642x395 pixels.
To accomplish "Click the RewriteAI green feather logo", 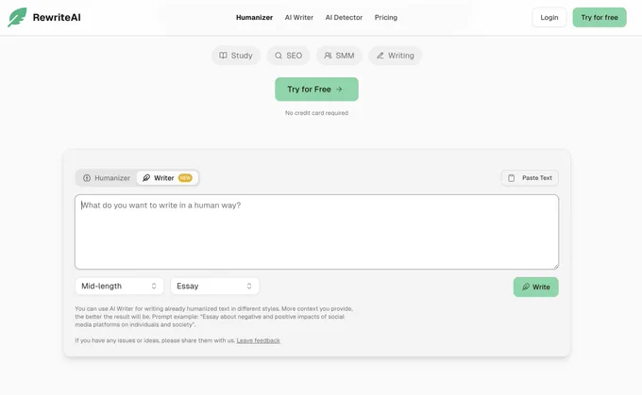I will 17,17.
